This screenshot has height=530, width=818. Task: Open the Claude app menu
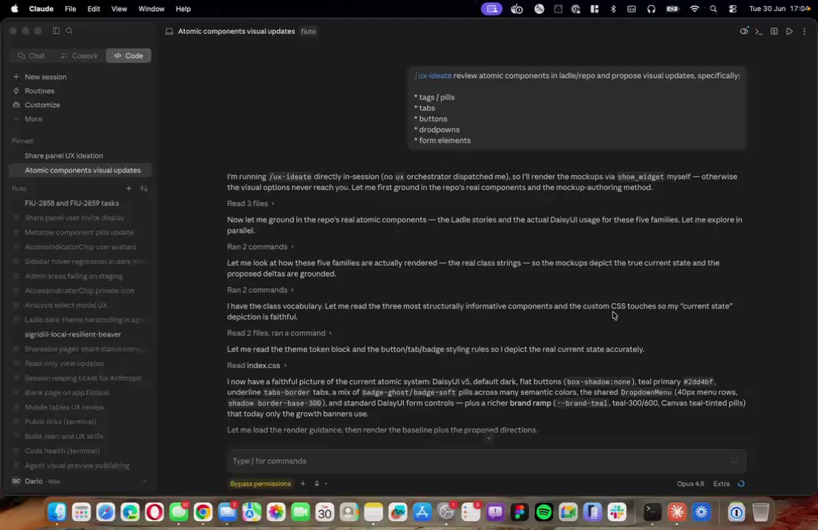click(41, 9)
